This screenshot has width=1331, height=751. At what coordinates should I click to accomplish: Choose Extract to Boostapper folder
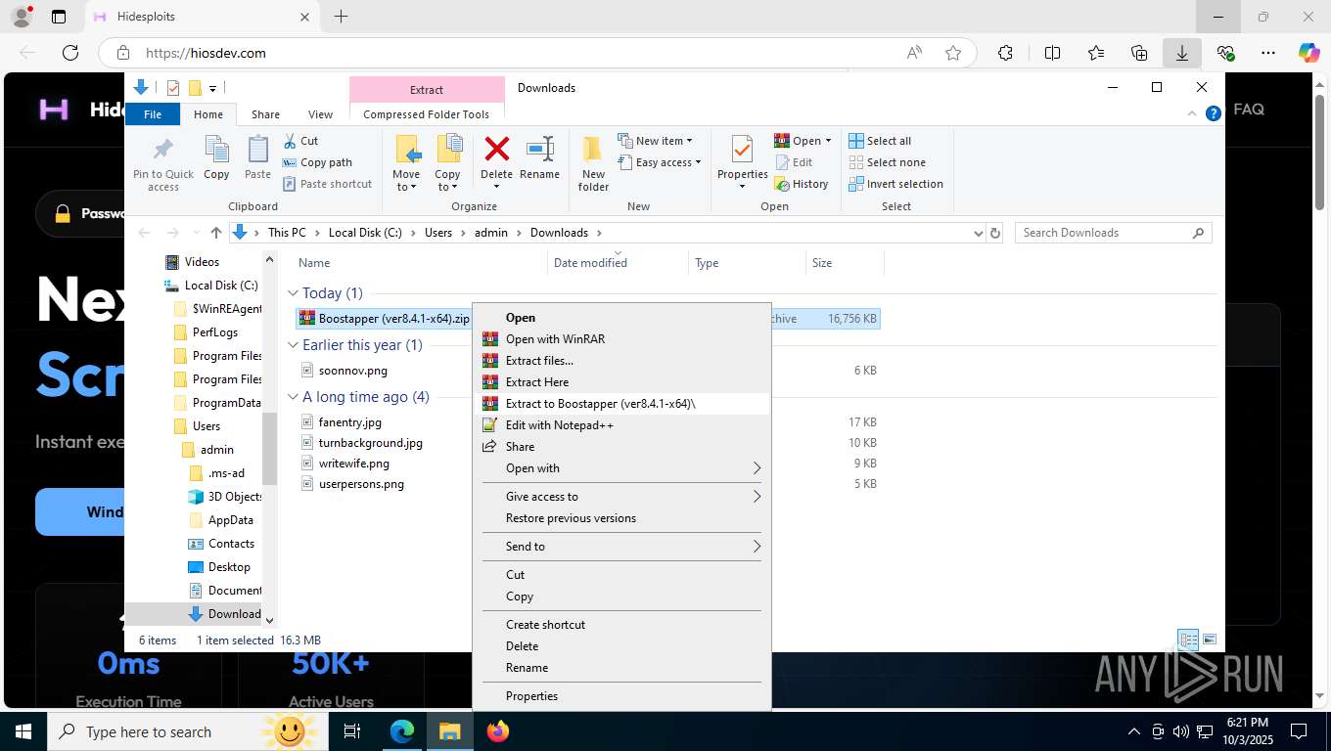tap(621, 404)
